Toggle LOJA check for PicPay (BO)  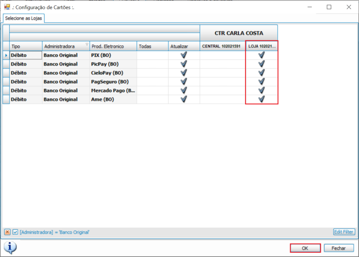click(x=261, y=64)
